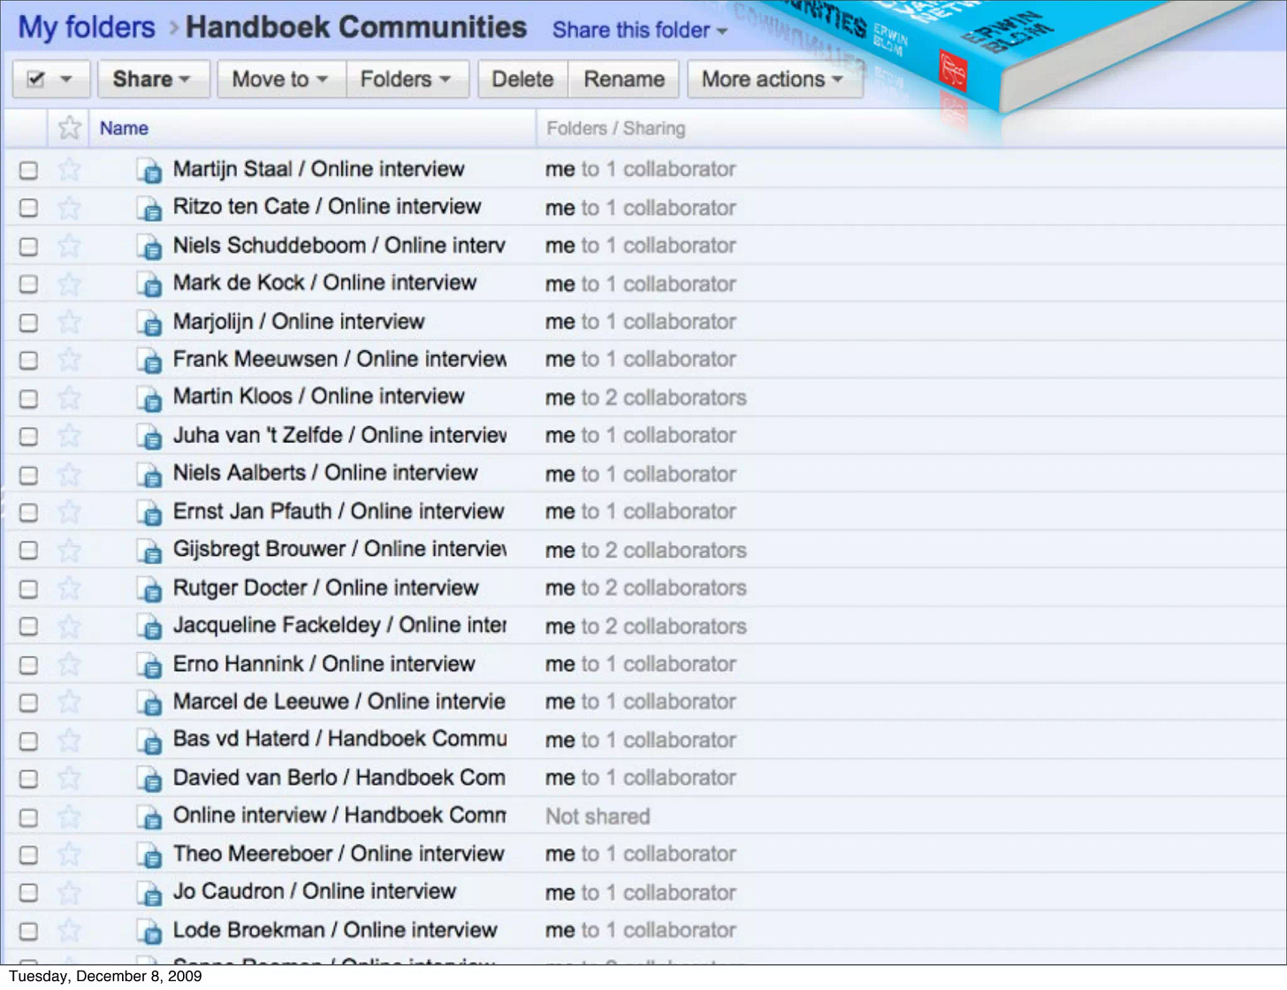Star the Frank Meeuwsen document
The image size is (1287, 990).
pos(69,360)
